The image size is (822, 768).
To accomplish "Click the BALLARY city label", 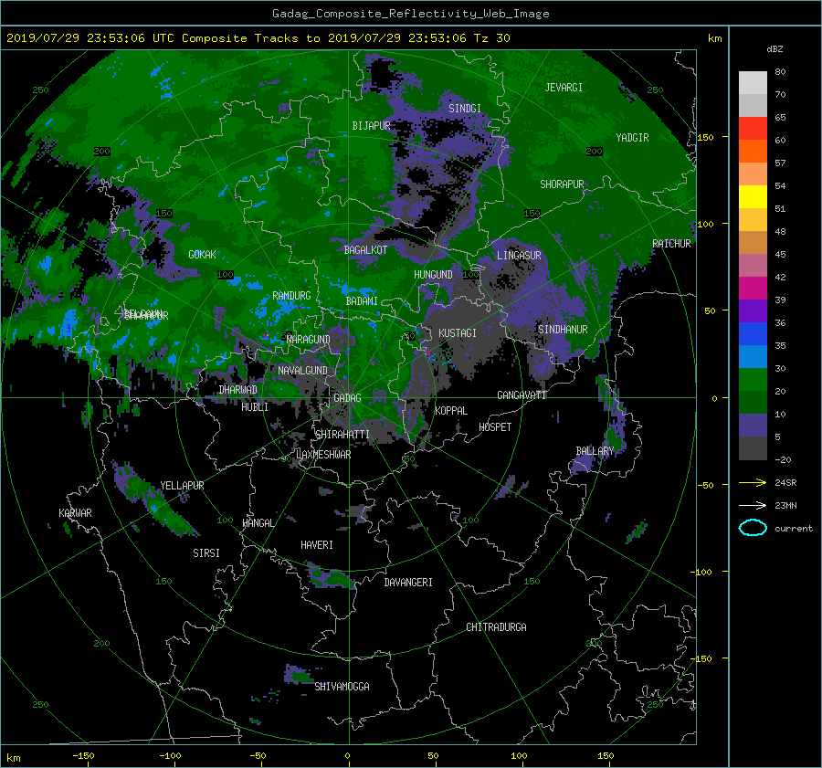I will (595, 451).
